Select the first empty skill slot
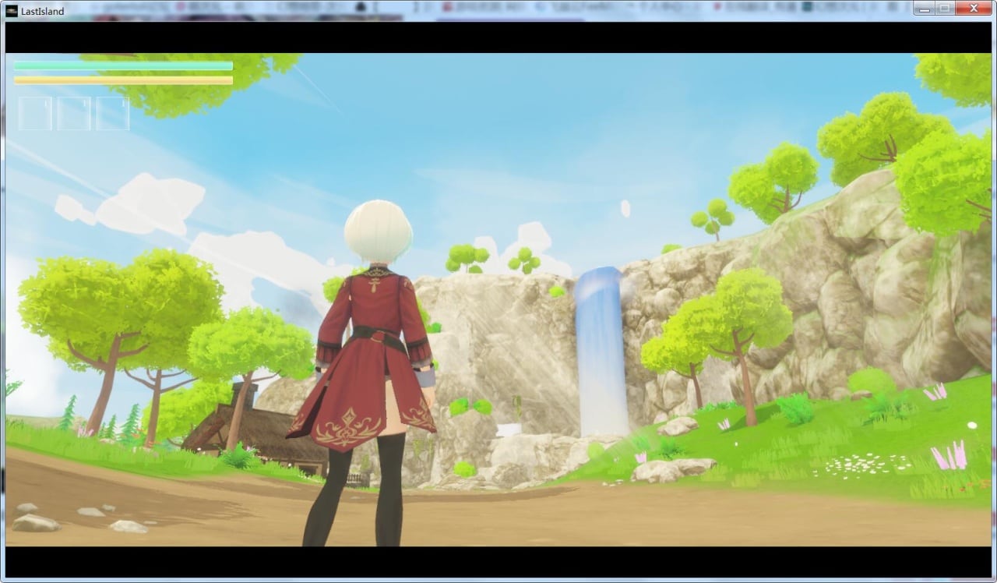 click(x=35, y=113)
